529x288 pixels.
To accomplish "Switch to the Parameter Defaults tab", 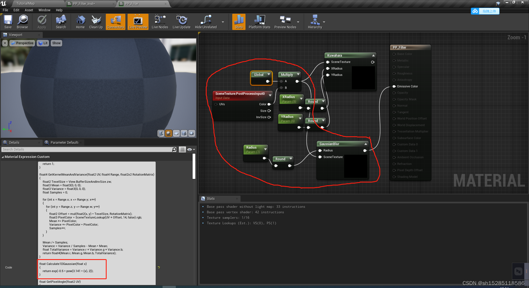I will [x=64, y=142].
